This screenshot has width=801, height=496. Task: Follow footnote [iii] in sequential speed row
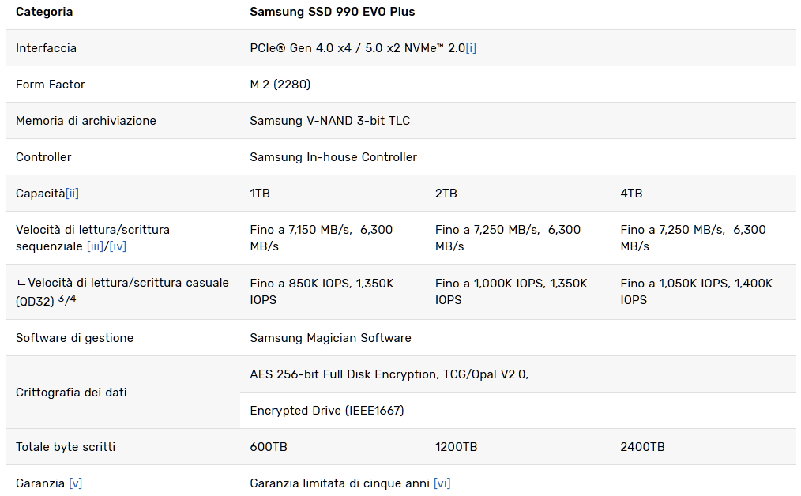[95, 246]
